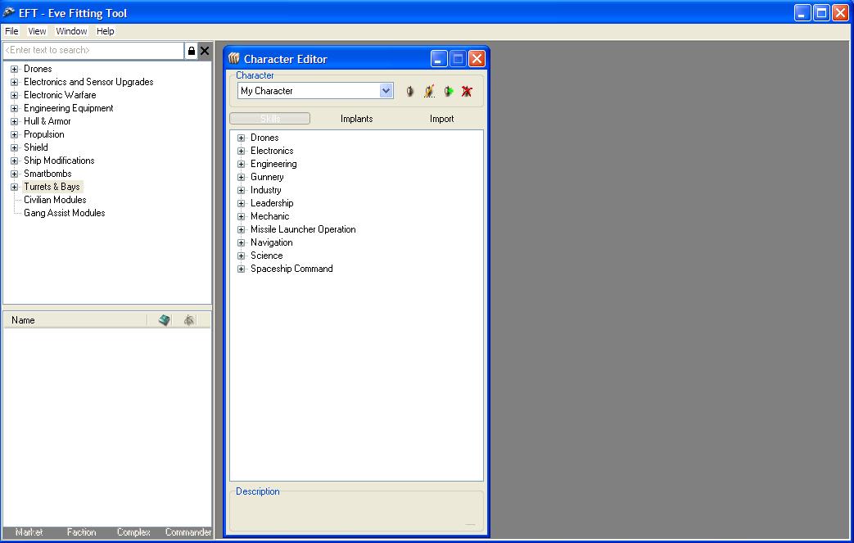Select Civilian Modules in the tree
The height and width of the screenshot is (543, 854).
click(55, 200)
